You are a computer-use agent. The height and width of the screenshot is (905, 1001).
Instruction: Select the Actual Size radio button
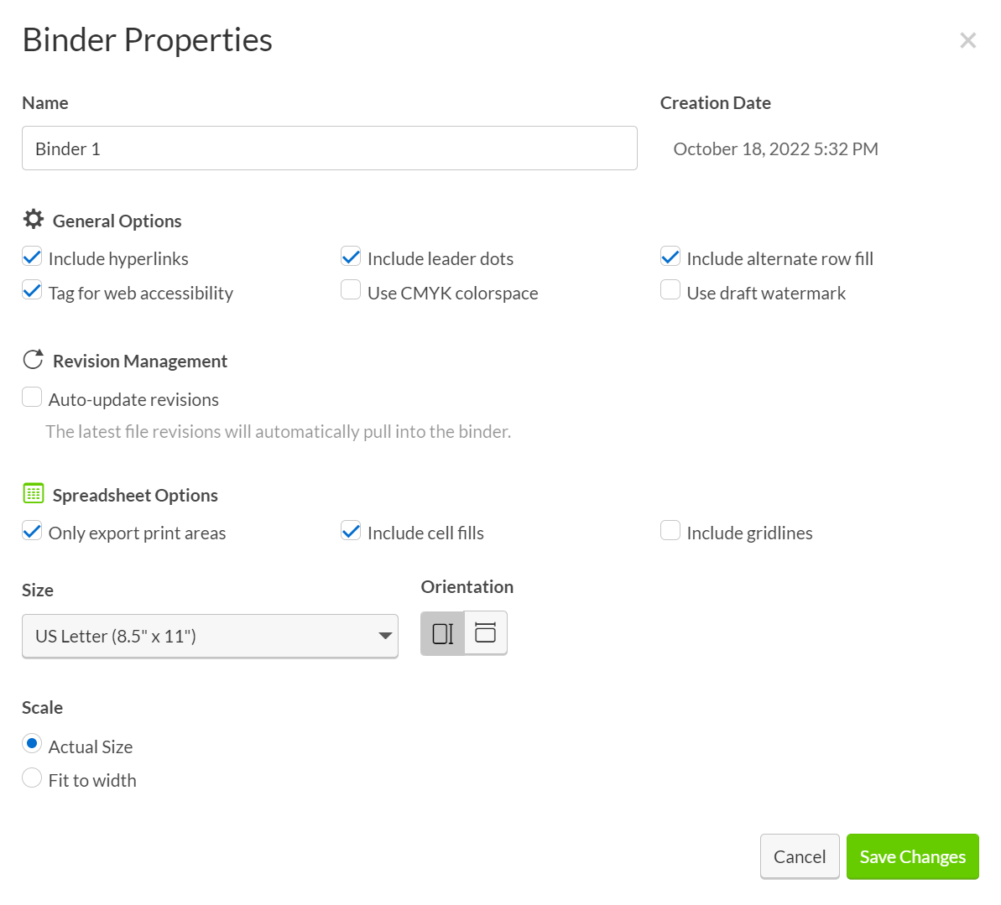[x=31, y=743]
